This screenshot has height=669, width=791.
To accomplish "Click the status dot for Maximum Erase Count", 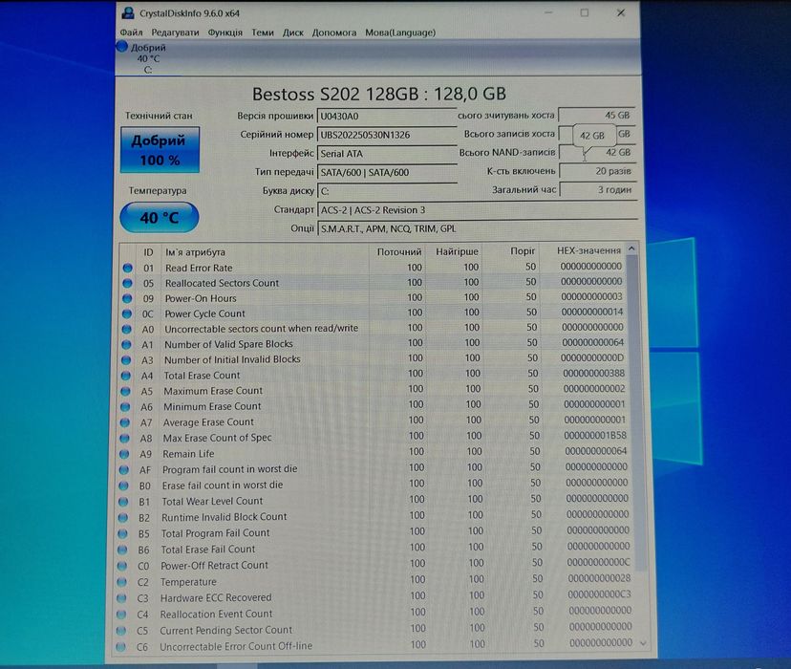I will point(125,391).
